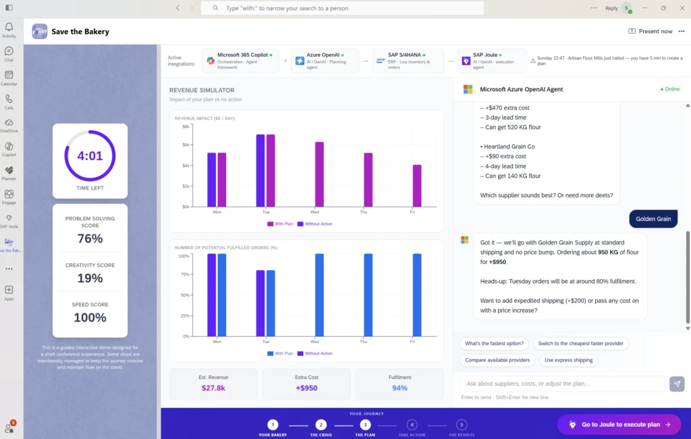Open people icon with notification badge
Screen dimensions: 691x439
9,427
